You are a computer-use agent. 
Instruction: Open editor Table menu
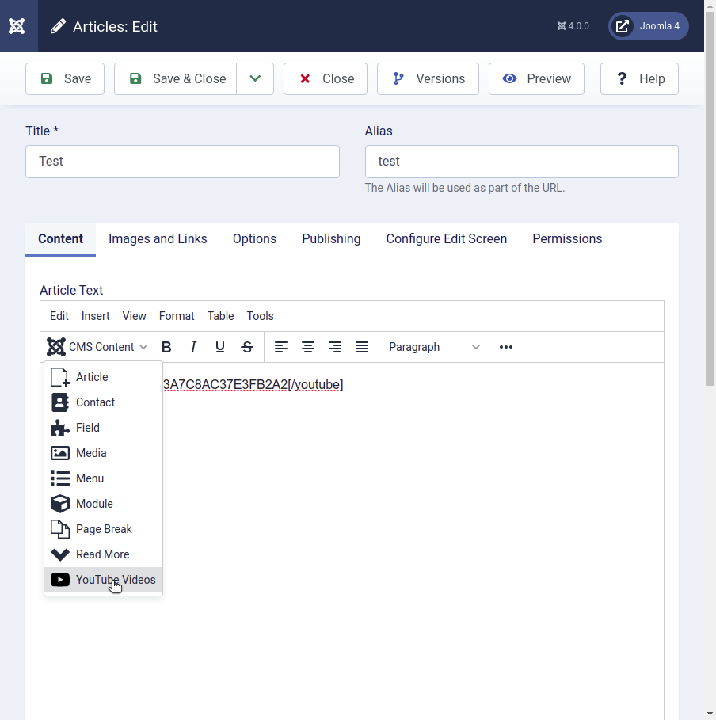pos(220,316)
